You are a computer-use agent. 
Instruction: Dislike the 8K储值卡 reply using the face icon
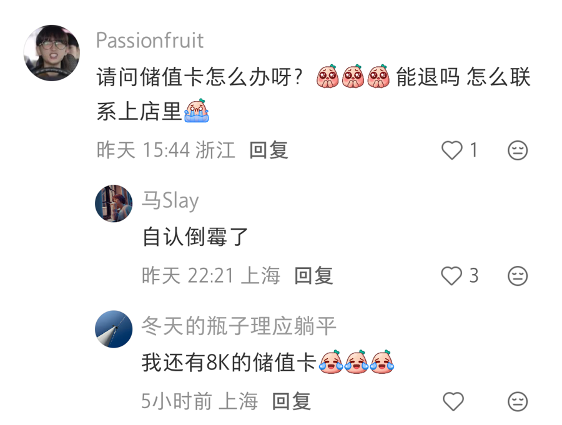pyautogui.click(x=518, y=401)
